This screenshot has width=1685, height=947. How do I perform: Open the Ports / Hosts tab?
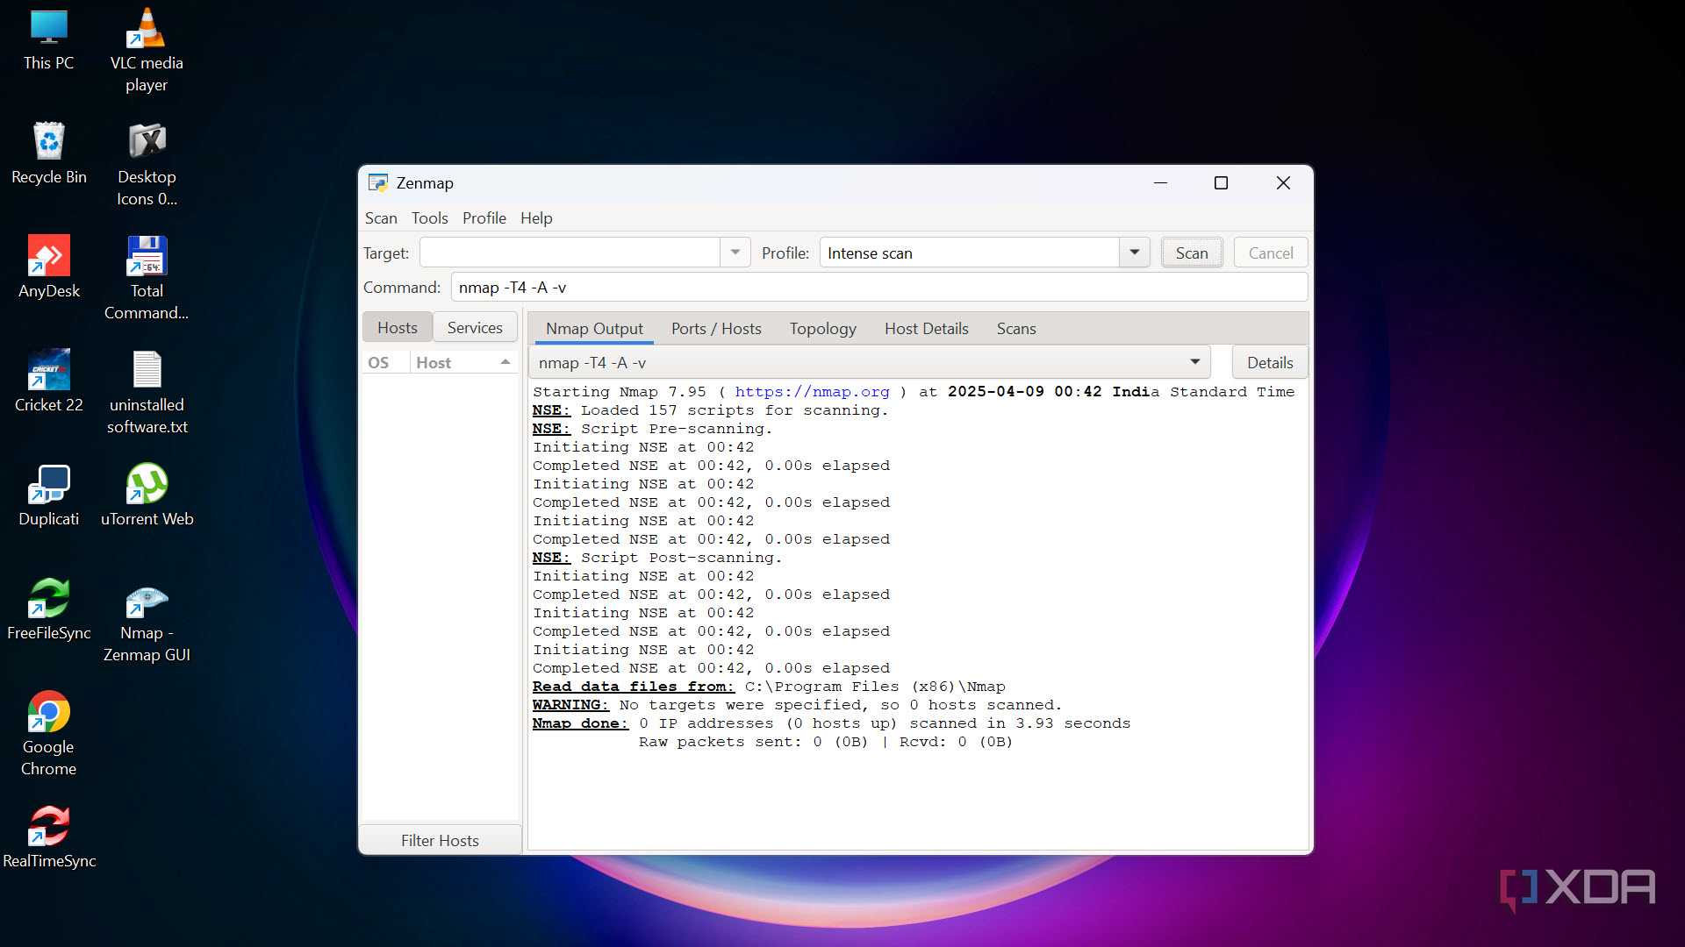pyautogui.click(x=716, y=329)
